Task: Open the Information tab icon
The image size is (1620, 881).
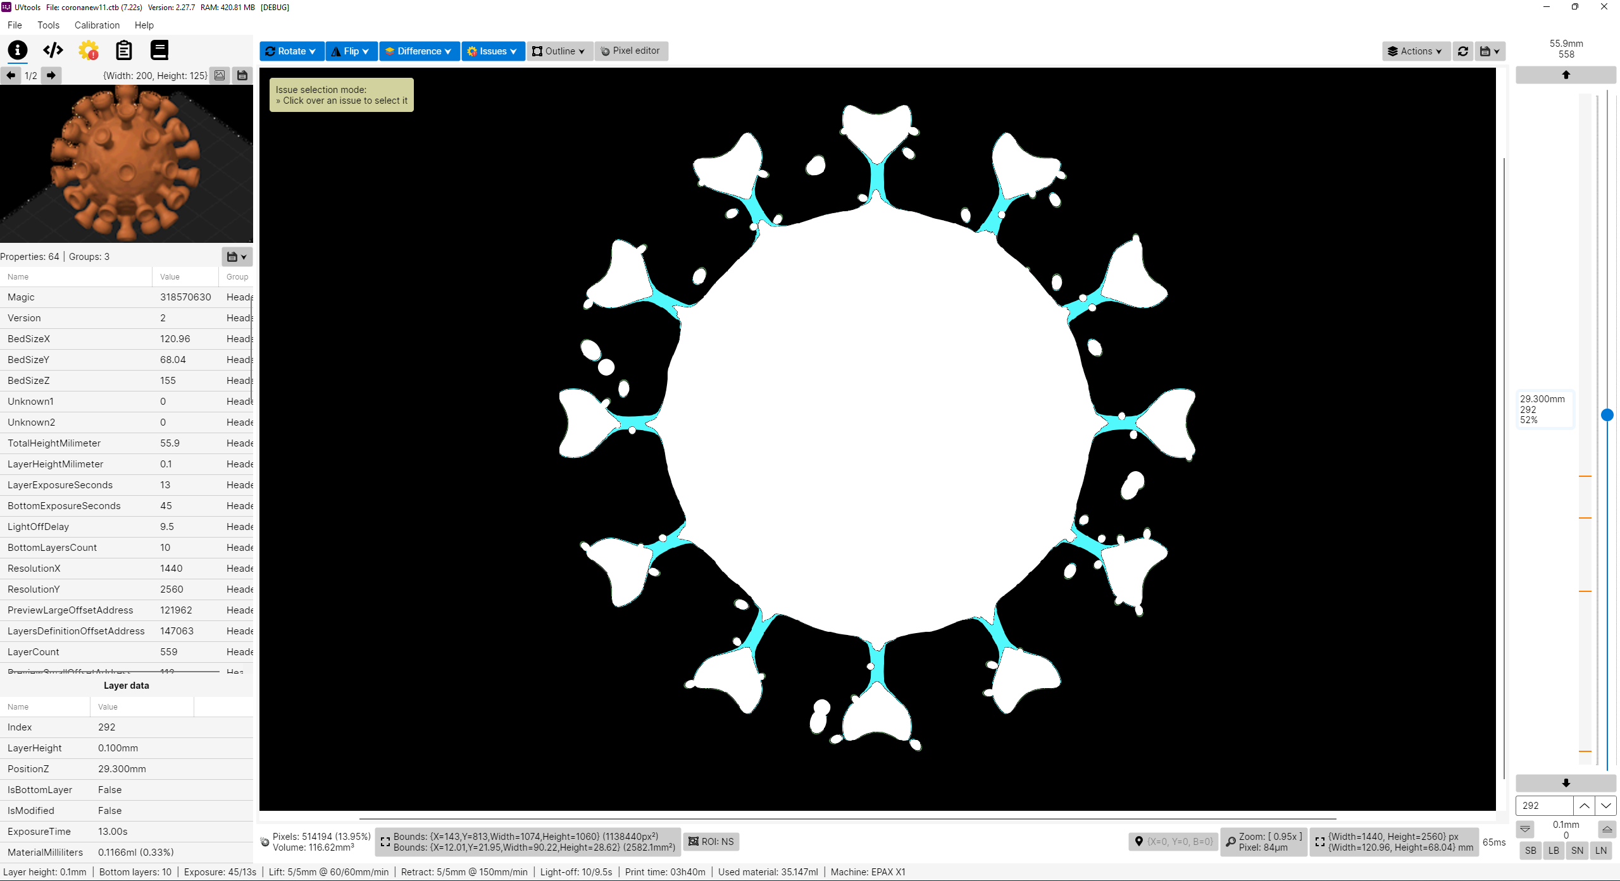Action: [18, 50]
